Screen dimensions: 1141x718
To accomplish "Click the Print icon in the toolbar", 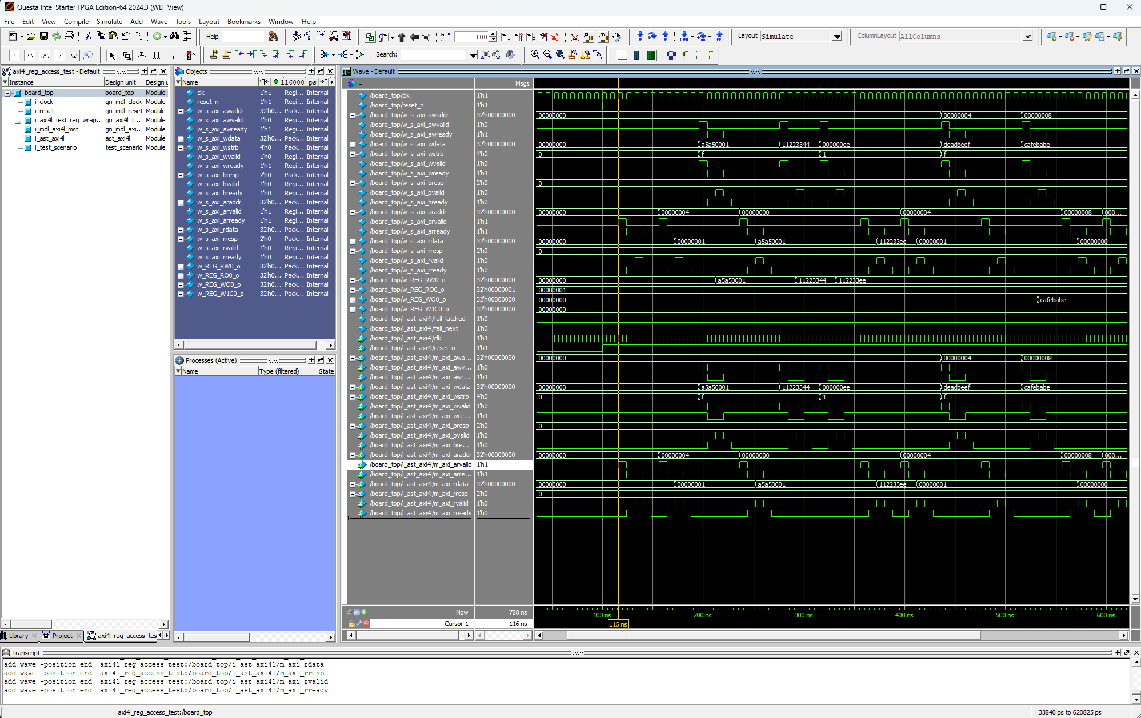I will point(69,36).
